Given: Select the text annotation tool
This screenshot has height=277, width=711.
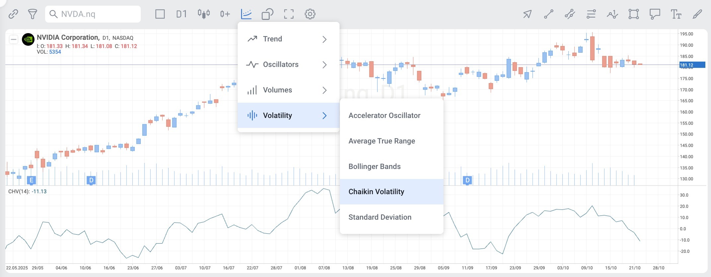Looking at the screenshot, I should pyautogui.click(x=676, y=14).
